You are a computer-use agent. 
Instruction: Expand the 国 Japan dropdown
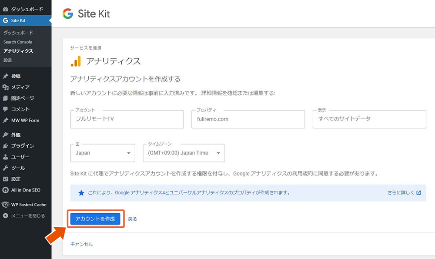(x=103, y=153)
